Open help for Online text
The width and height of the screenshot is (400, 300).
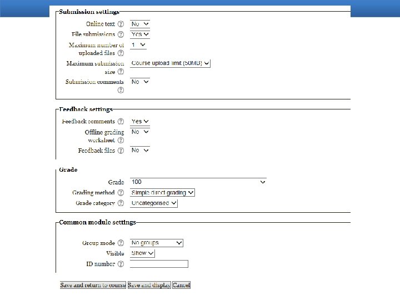point(121,24)
